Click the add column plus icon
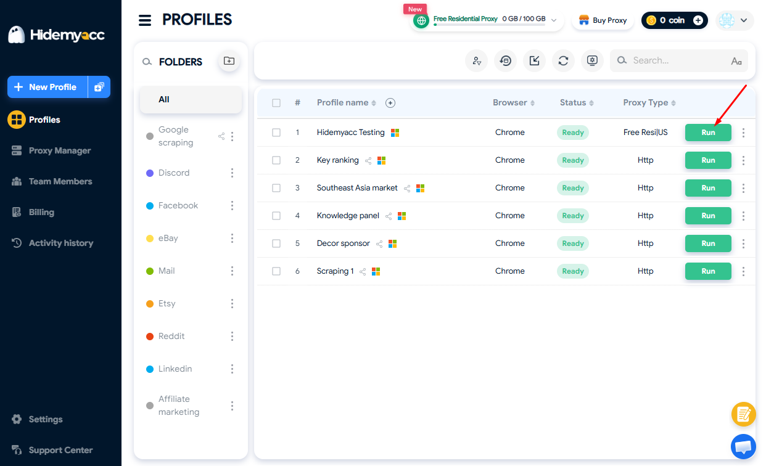This screenshot has width=766, height=466. coord(390,103)
